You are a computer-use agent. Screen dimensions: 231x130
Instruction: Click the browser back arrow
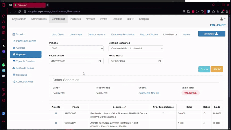pos(10,12)
